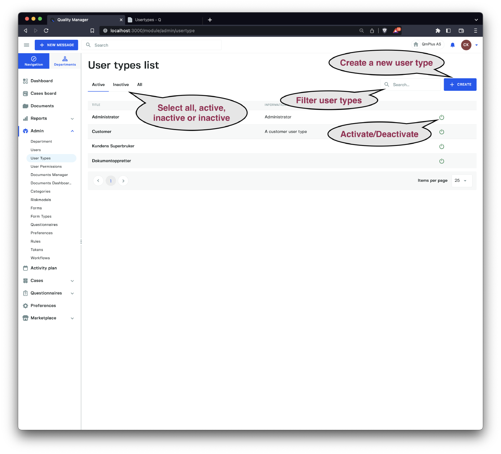Click the browser reload icon

46,31
